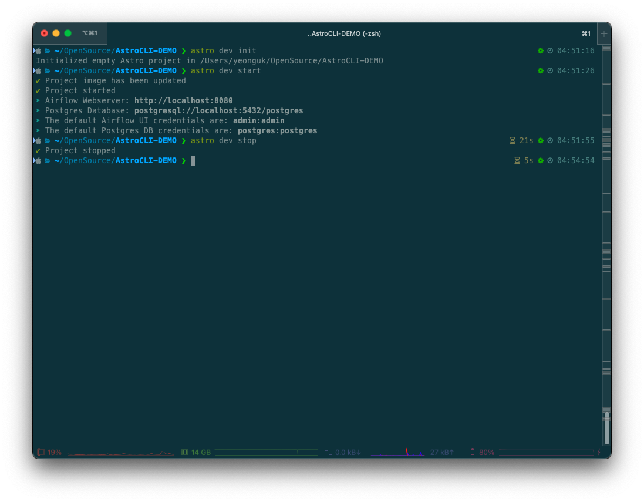The width and height of the screenshot is (644, 502).
Task: Click the red close window button
Action: click(x=45, y=33)
